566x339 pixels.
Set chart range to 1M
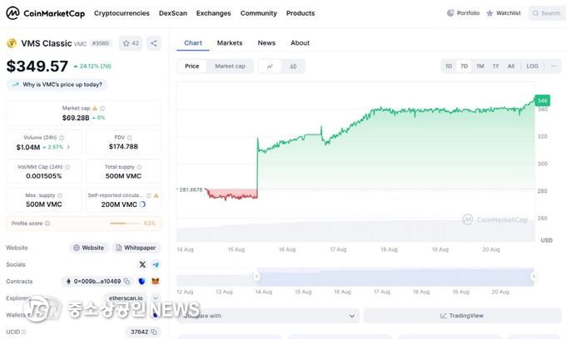click(480, 66)
